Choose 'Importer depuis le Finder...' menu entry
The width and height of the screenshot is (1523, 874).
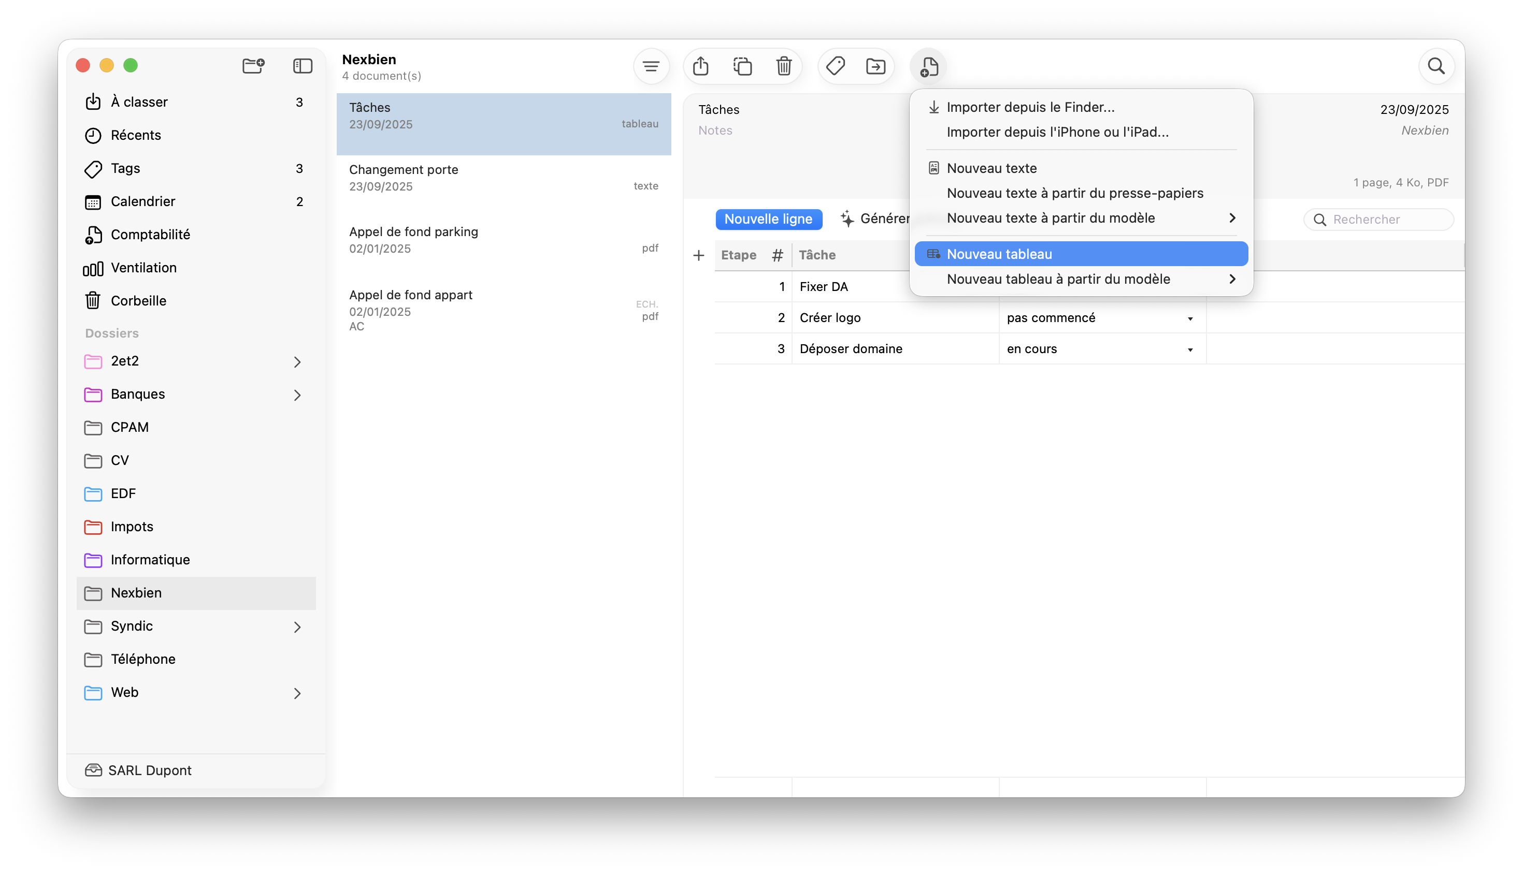(1030, 108)
